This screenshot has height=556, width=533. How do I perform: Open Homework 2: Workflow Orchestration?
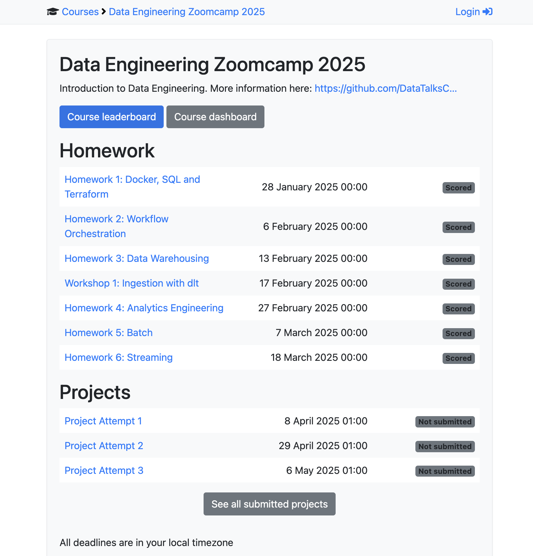tap(116, 226)
